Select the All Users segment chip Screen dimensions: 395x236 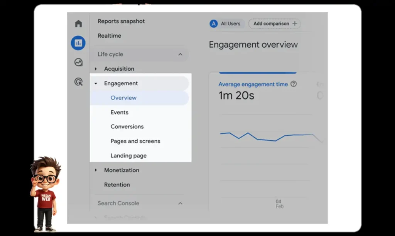[x=226, y=23]
